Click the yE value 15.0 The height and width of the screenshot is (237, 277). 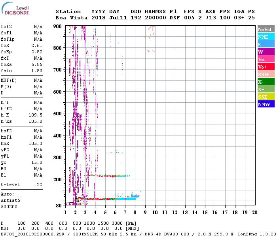(37, 163)
